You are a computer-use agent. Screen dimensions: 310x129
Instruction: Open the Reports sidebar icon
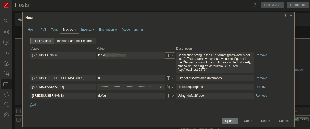[x=6, y=74]
